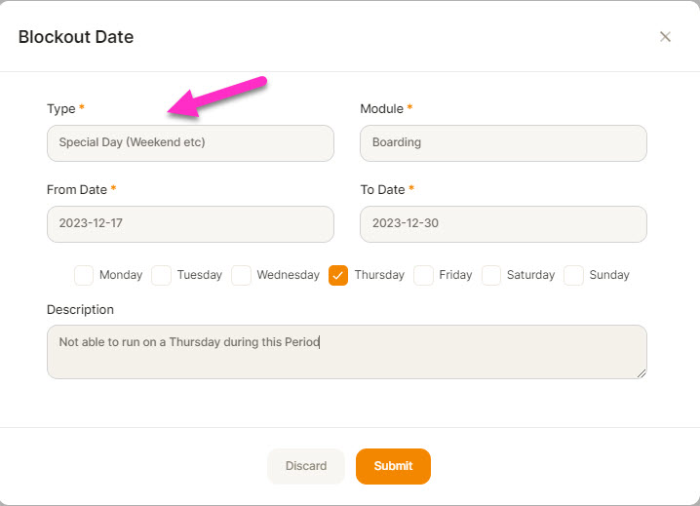Image resolution: width=700 pixels, height=506 pixels.
Task: Open the Type dropdown field
Action: (190, 143)
